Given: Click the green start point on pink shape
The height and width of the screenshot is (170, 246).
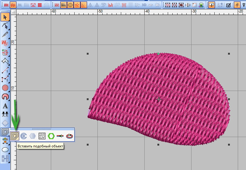Looking at the screenshot, I should pyautogui.click(x=158, y=54).
